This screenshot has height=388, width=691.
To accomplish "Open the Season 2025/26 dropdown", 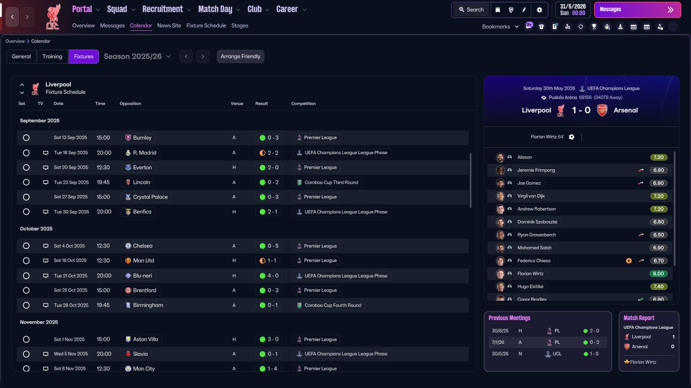I will [137, 56].
